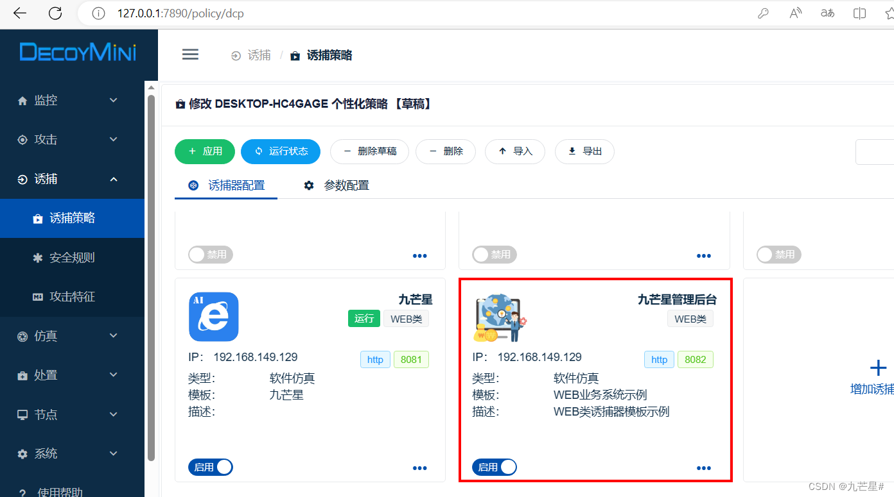
Task: Switch to 诱捕器配置 tab
Action: pos(226,185)
